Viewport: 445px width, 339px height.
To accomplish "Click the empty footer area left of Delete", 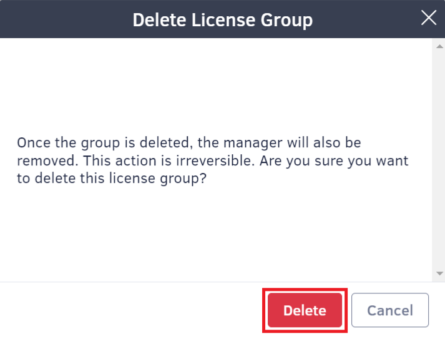I will pos(125,310).
